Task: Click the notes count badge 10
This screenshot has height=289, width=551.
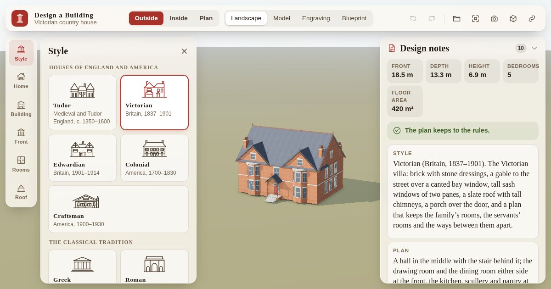Action: tap(521, 48)
